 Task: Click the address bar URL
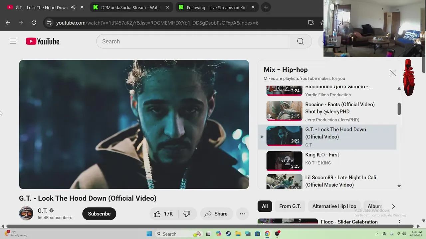point(157,23)
